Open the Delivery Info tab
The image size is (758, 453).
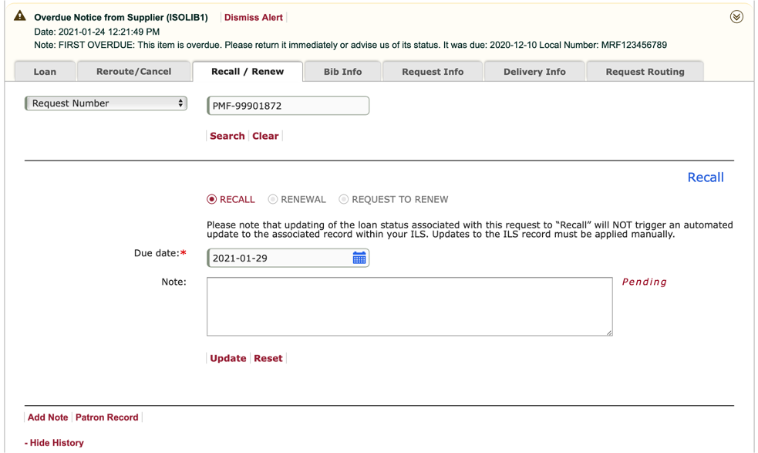(534, 72)
